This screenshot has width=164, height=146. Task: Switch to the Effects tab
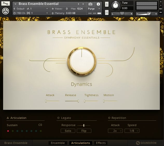[x=101, y=143]
